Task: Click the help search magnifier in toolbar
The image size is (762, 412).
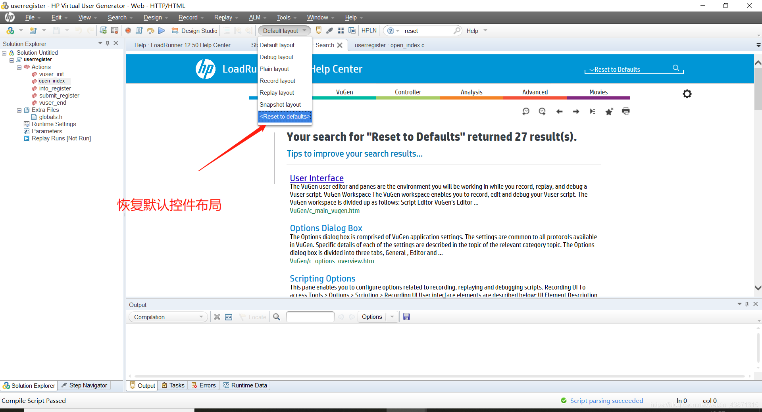Action: [457, 31]
